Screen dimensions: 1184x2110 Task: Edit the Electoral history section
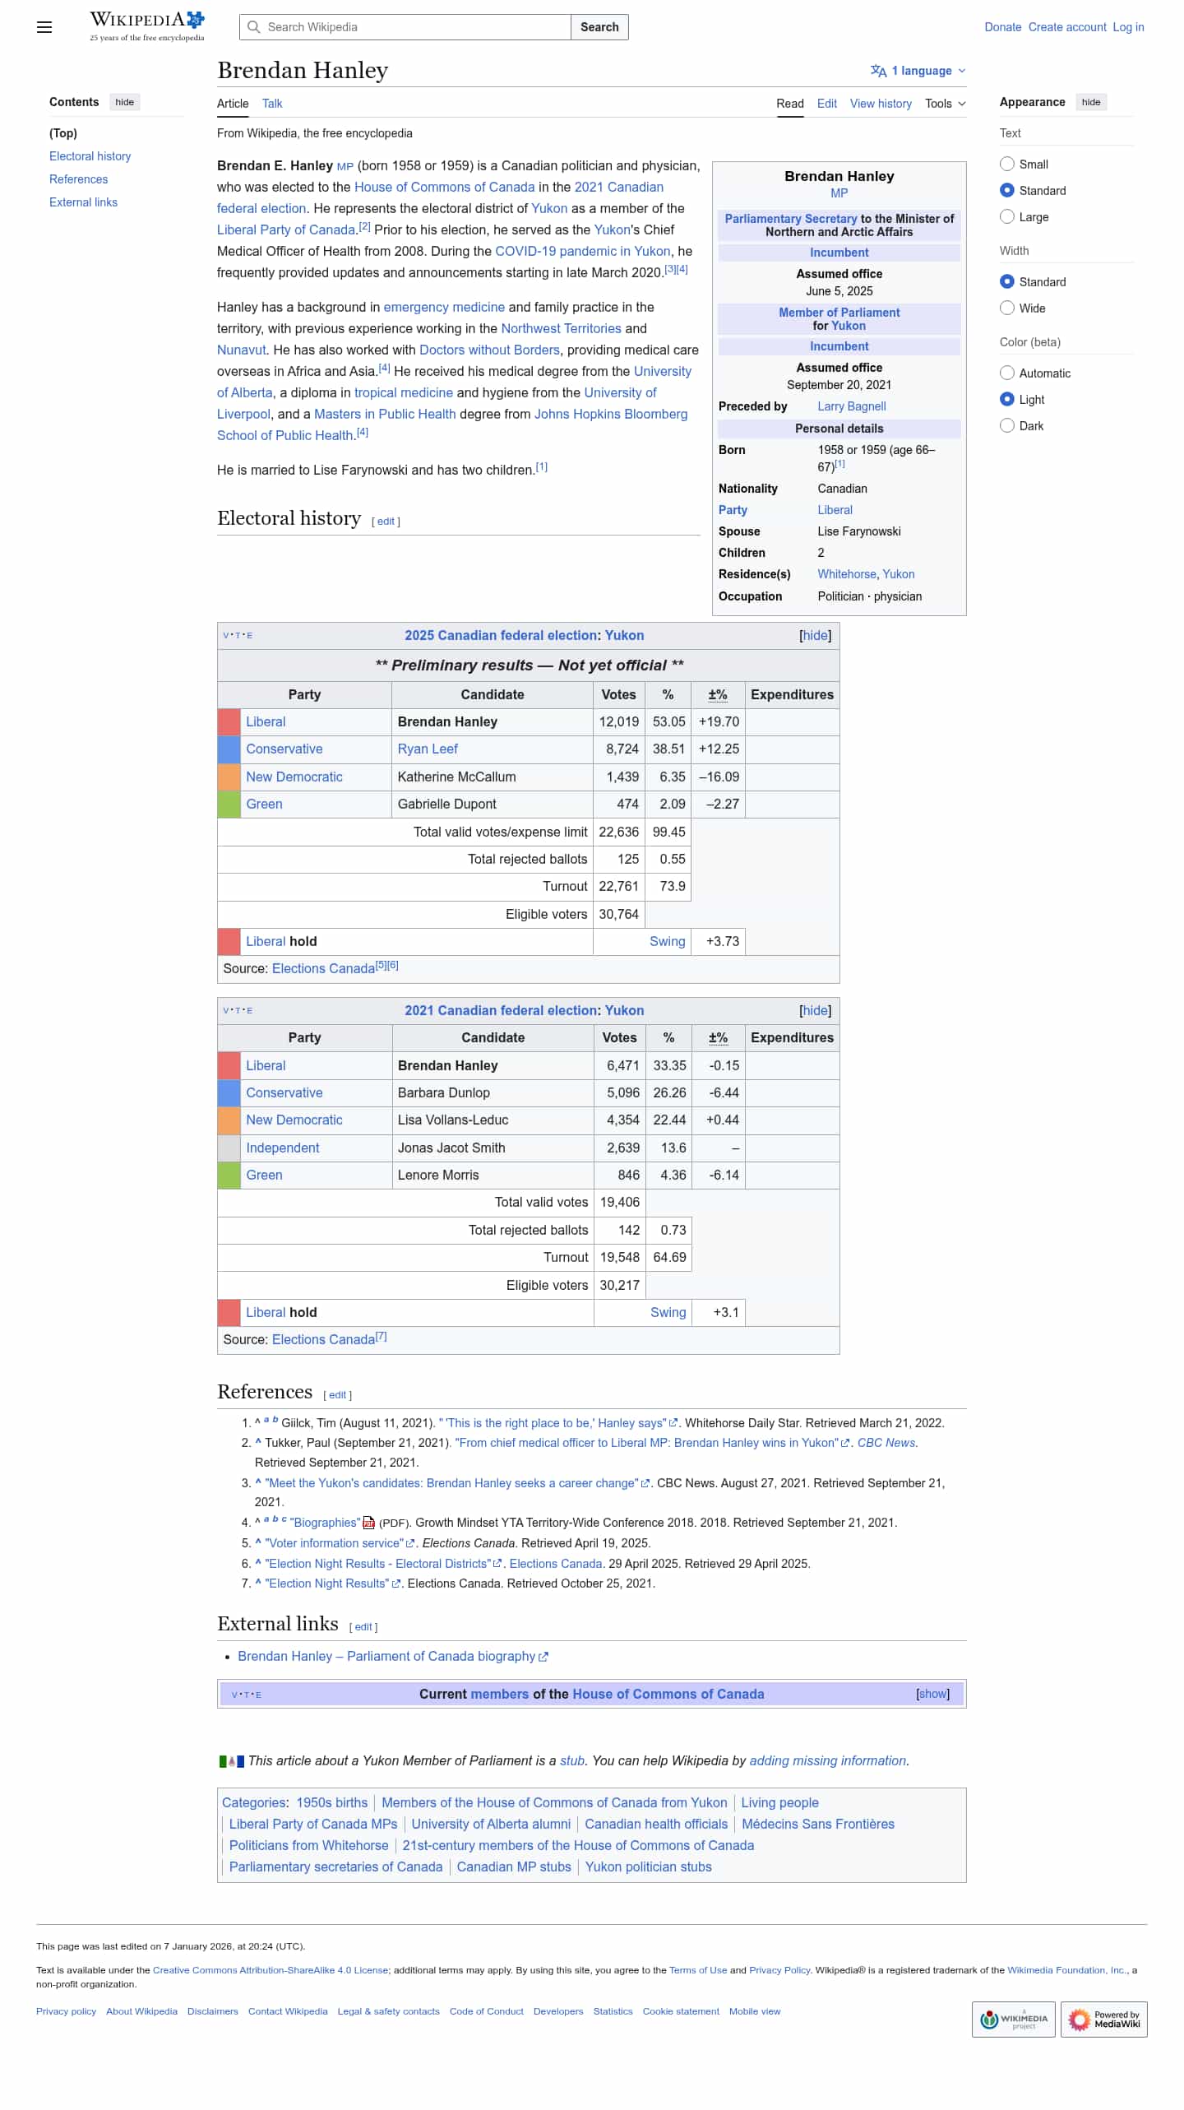click(x=386, y=522)
